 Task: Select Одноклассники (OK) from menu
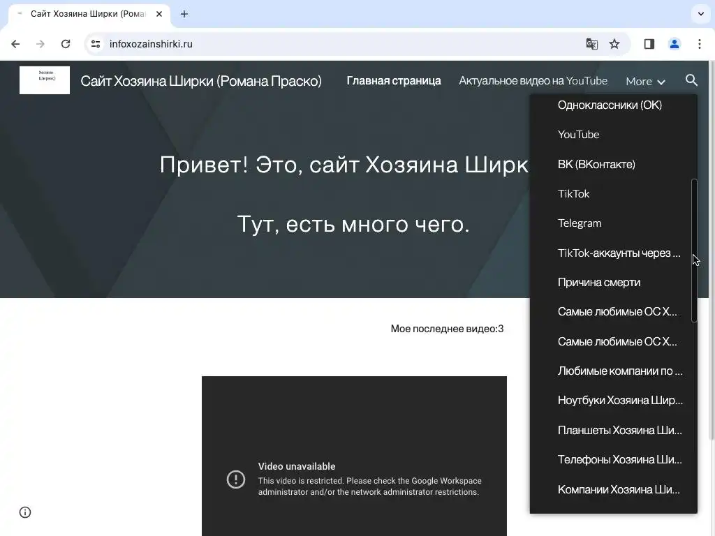point(610,105)
